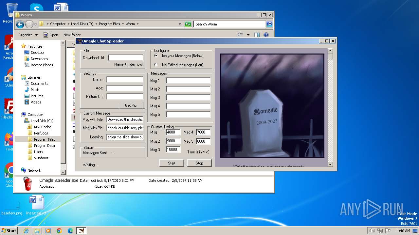Click the Msg 1 timing field showing 4000
This screenshot has width=419, height=235.
pyautogui.click(x=173, y=132)
